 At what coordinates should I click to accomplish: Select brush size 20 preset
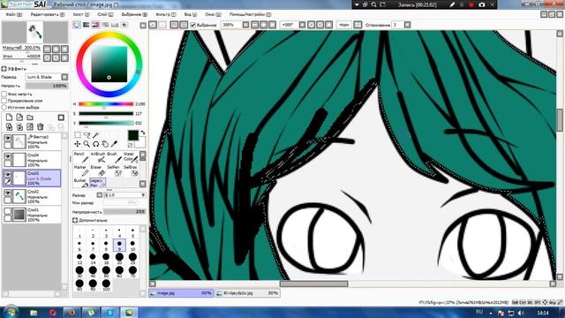tap(119, 259)
